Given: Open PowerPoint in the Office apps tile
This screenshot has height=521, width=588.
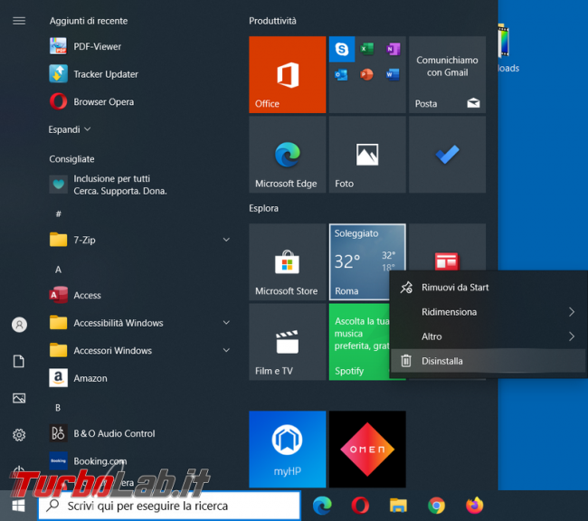Looking at the screenshot, I should pos(367,75).
